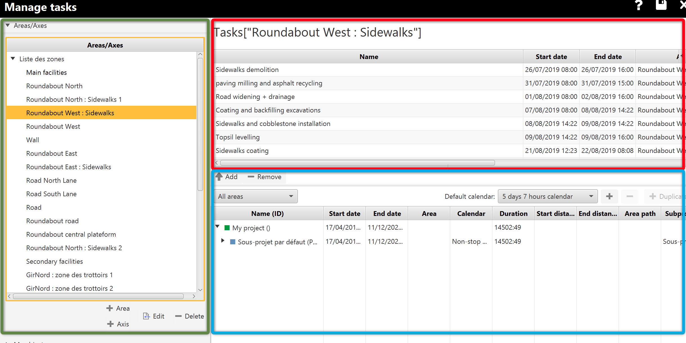
Task: Open the All areas dropdown
Action: [x=256, y=196]
